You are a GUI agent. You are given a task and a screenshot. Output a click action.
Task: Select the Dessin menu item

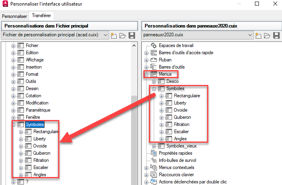pos(32,89)
